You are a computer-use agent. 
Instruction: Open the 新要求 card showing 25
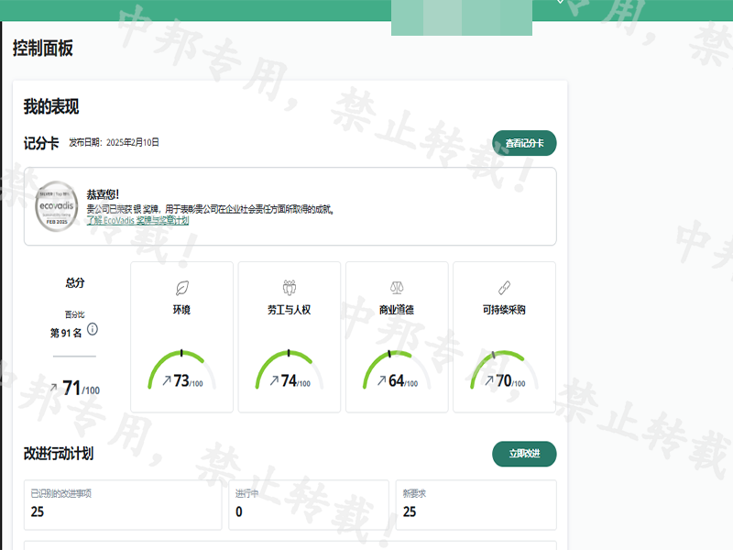pos(476,504)
